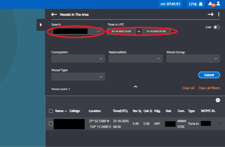Click the 1716 vessel count indicator
The height and width of the screenshot is (147, 225).
pyautogui.click(x=196, y=4)
